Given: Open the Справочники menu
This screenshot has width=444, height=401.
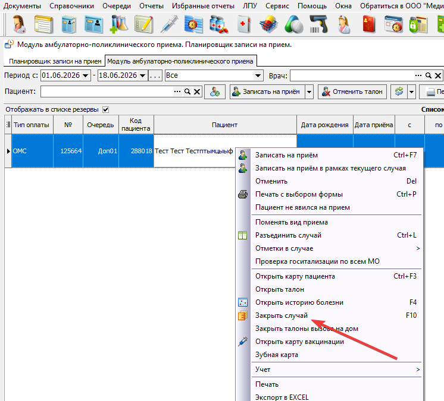Looking at the screenshot, I should [71, 6].
